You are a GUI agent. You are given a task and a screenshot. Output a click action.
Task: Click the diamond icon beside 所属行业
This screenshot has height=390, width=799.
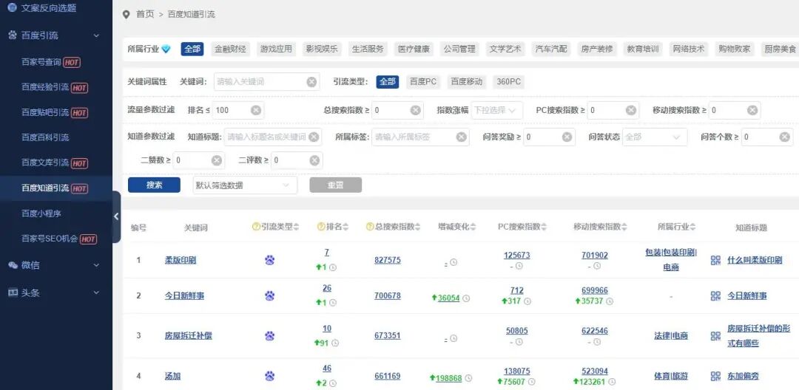click(166, 49)
